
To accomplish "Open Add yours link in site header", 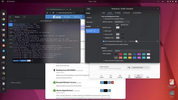I will 77,17.
